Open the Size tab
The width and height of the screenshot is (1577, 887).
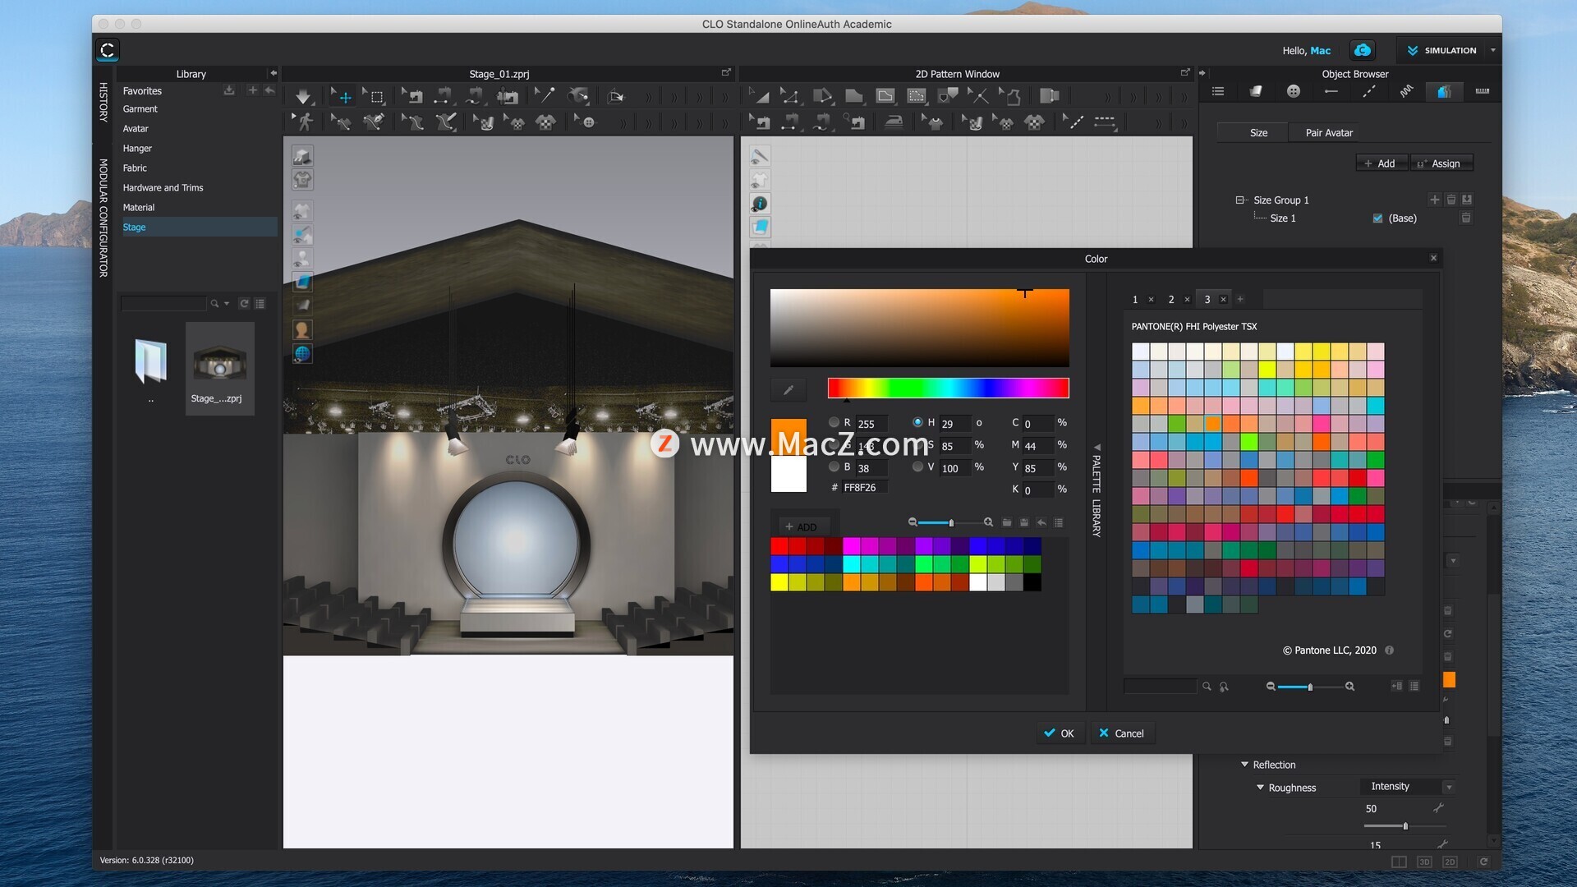pos(1251,132)
